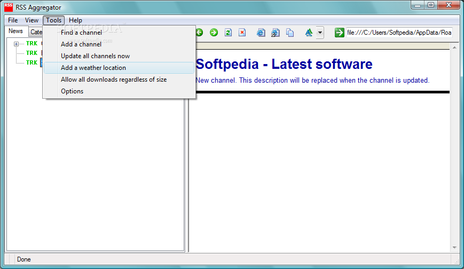Open the File menu
464x269 pixels.
13,20
